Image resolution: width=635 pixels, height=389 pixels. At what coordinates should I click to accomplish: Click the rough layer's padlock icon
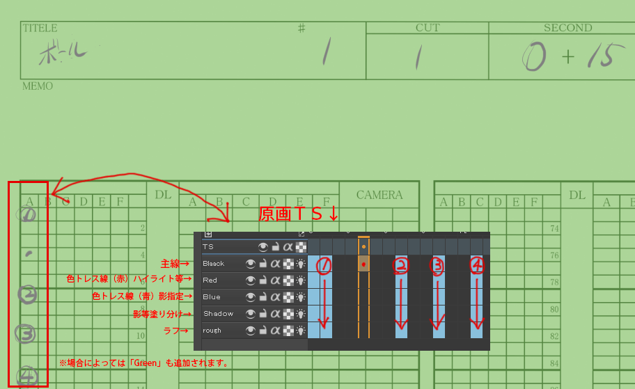262,331
